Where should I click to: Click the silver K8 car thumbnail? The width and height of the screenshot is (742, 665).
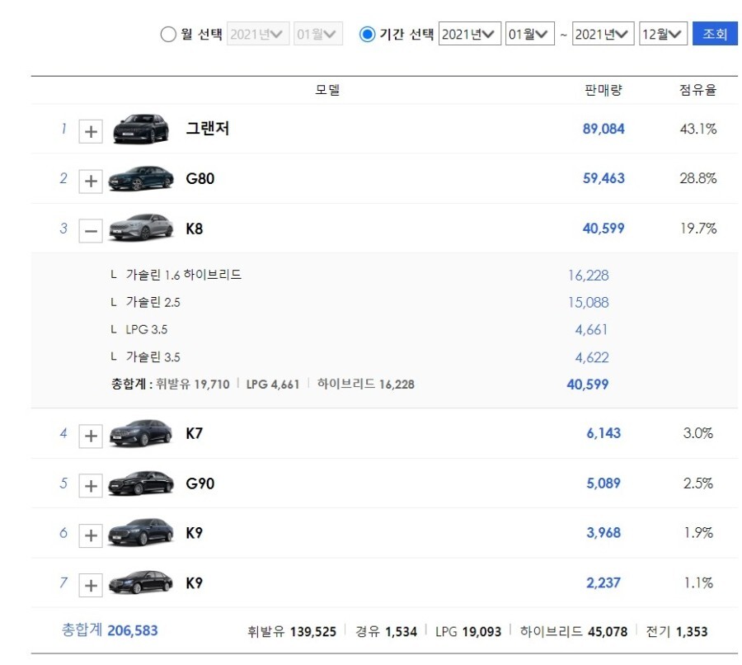tap(141, 228)
